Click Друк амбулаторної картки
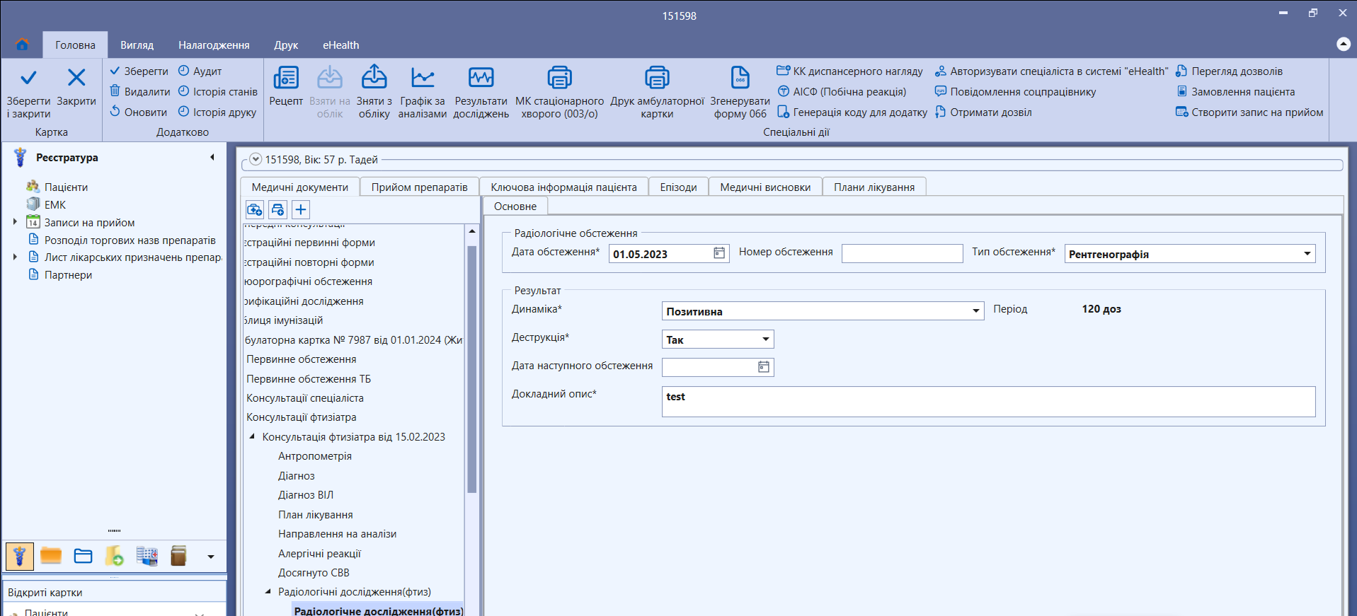The height and width of the screenshot is (616, 1357). [657, 93]
